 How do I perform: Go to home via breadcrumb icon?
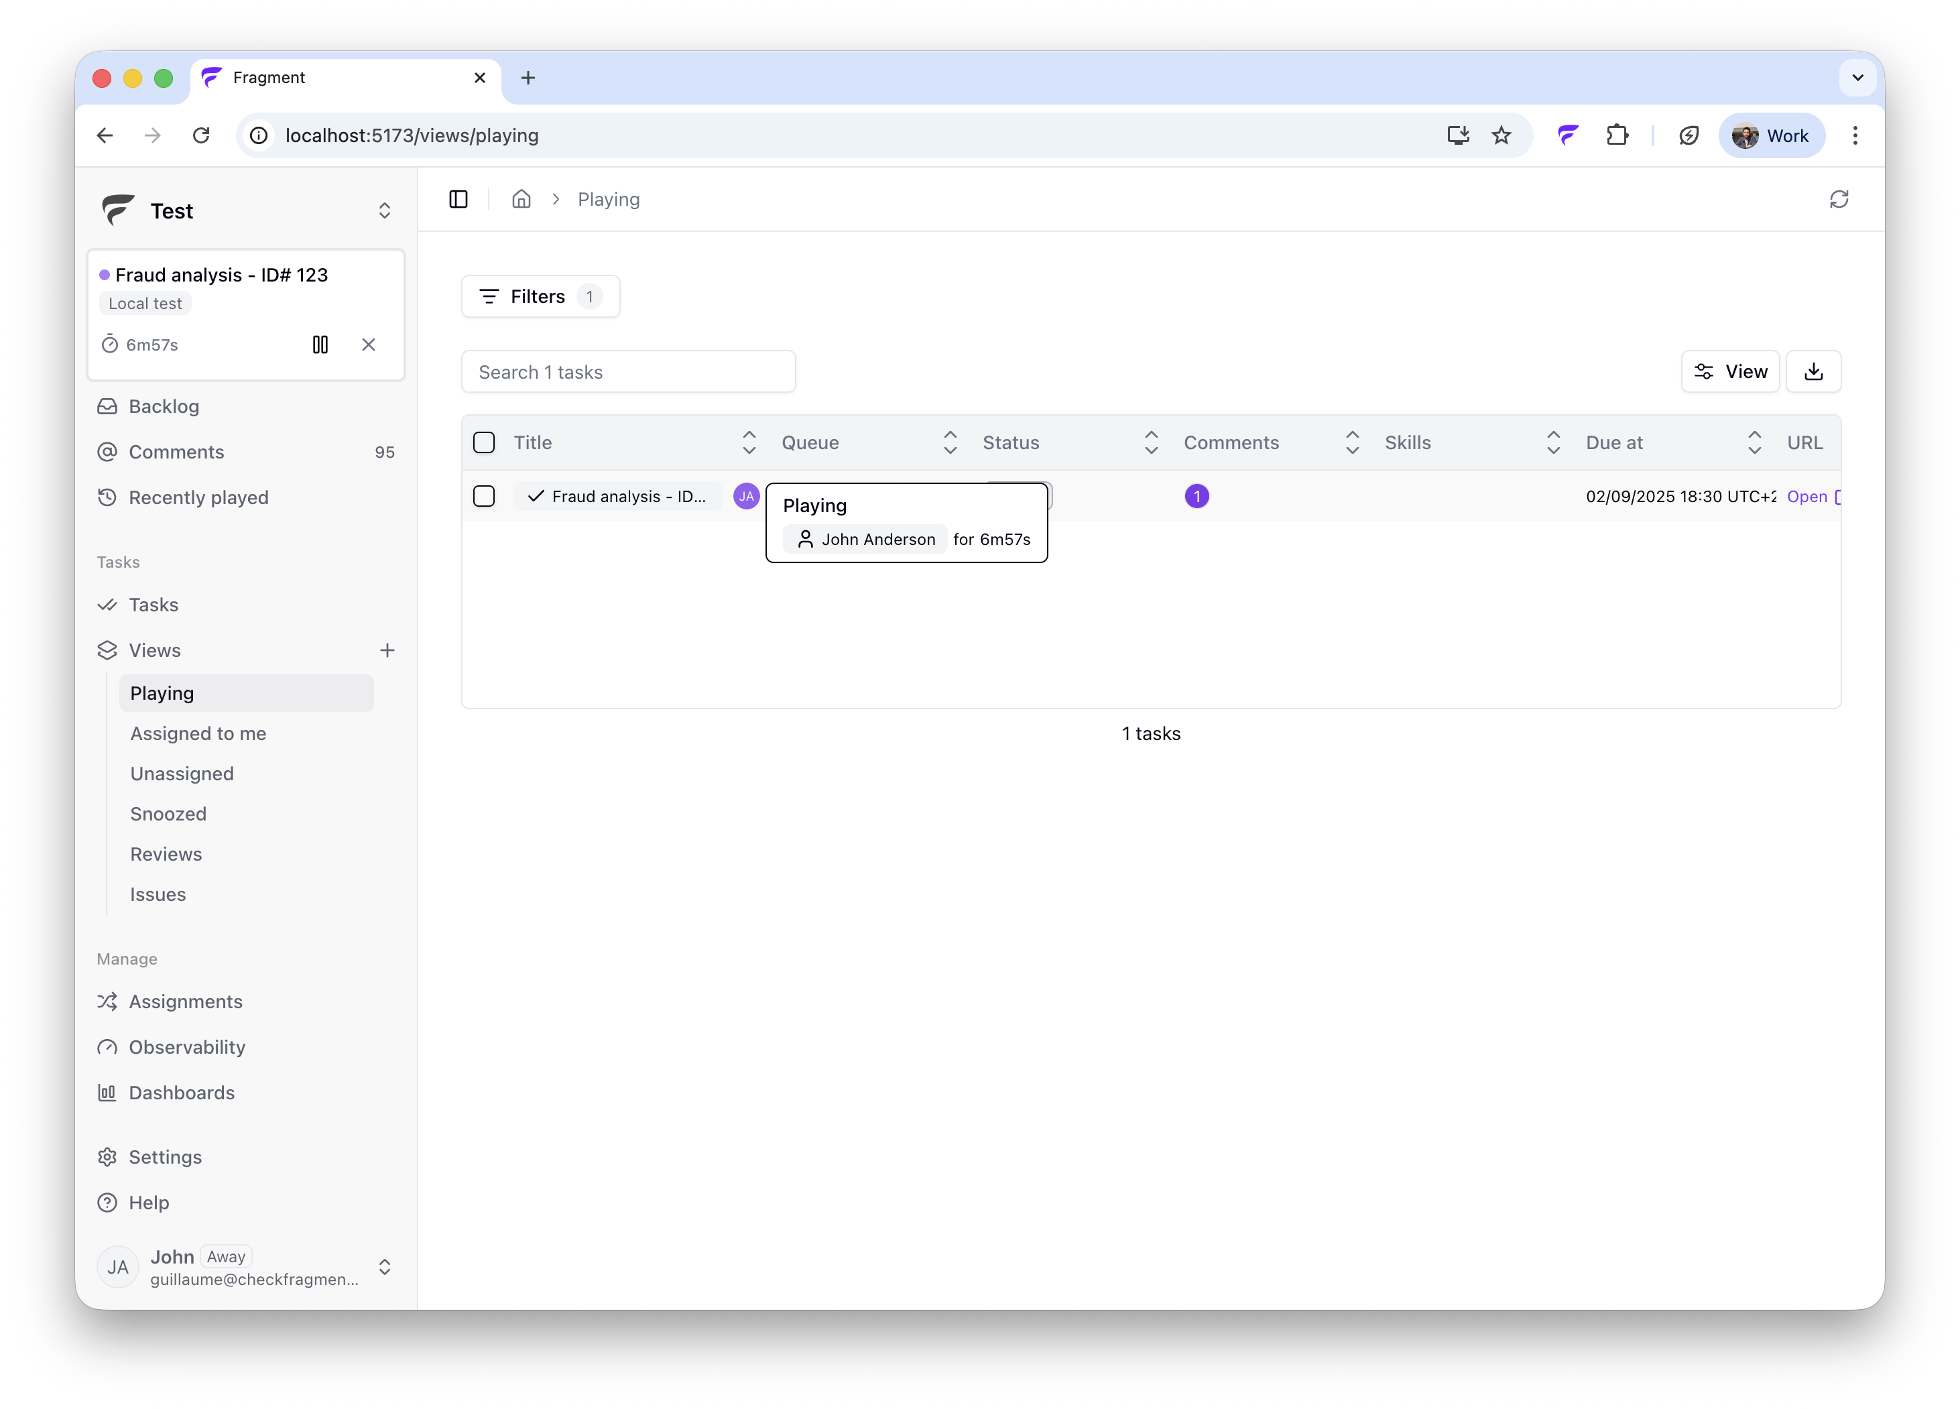[x=521, y=200]
